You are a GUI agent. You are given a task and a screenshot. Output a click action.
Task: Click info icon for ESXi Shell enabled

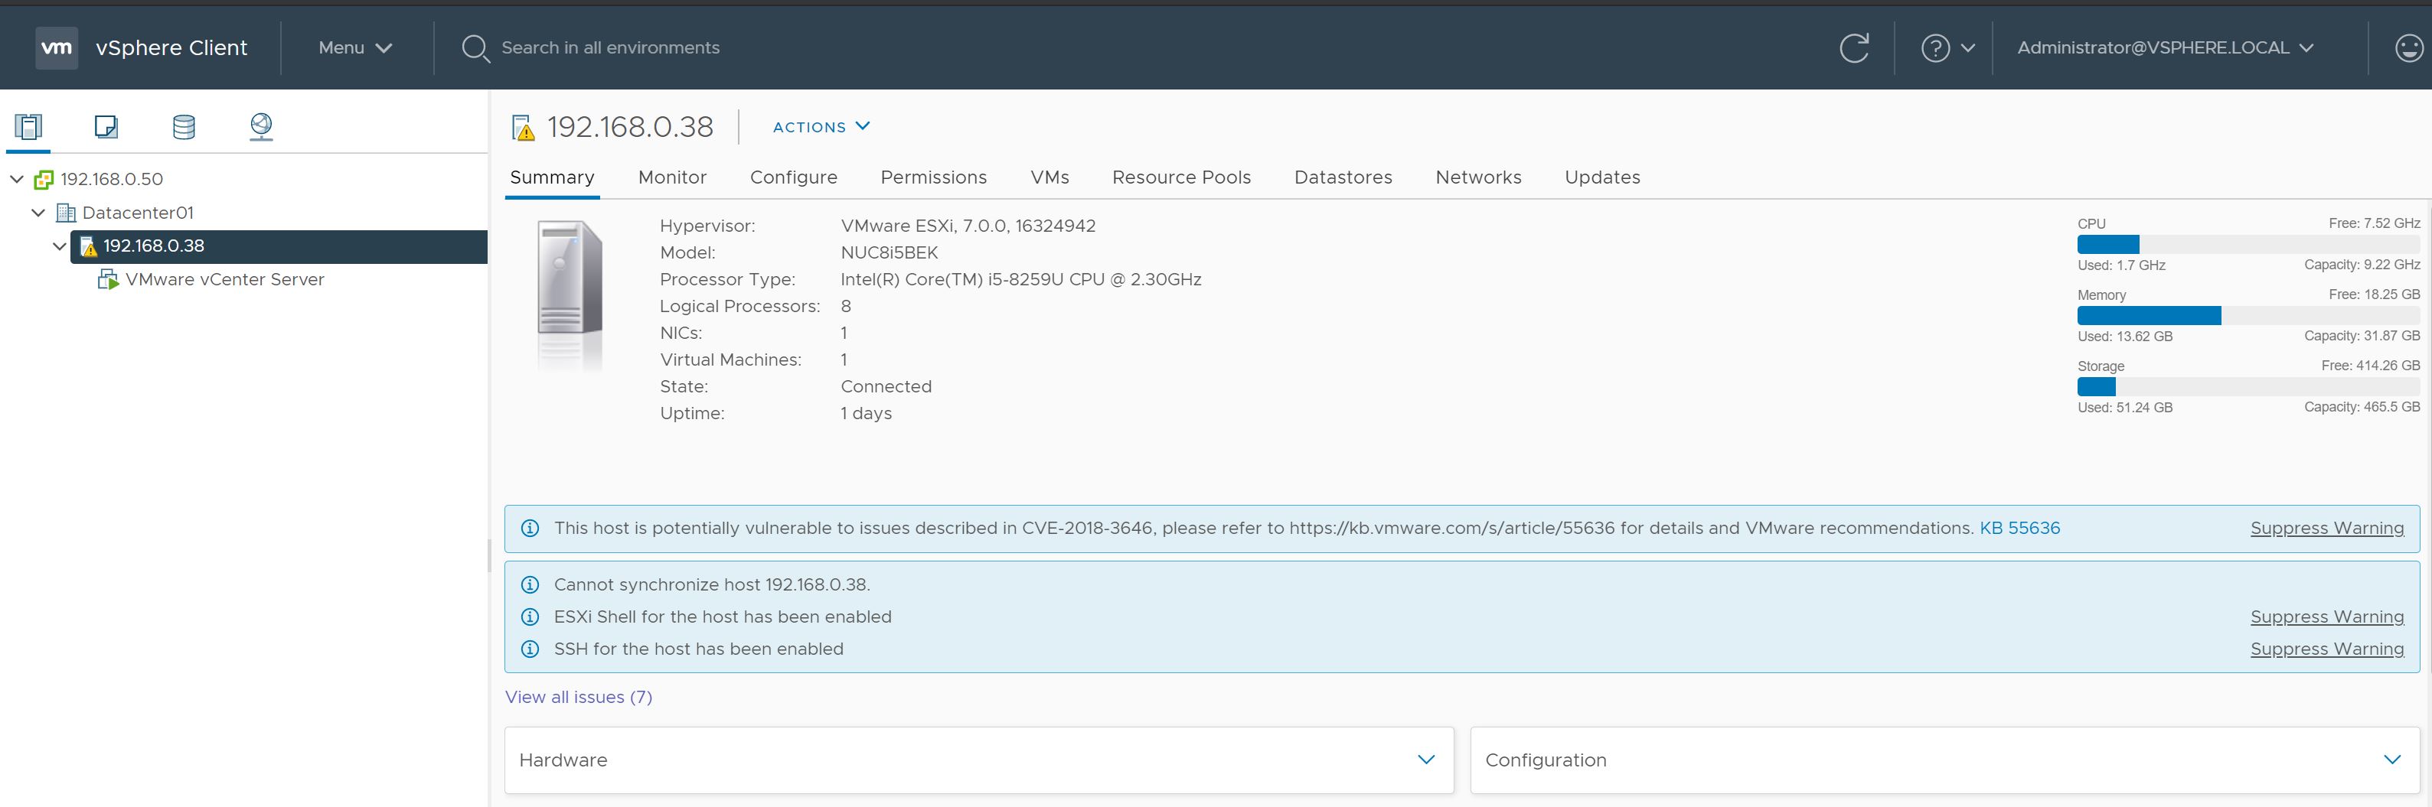(x=530, y=617)
